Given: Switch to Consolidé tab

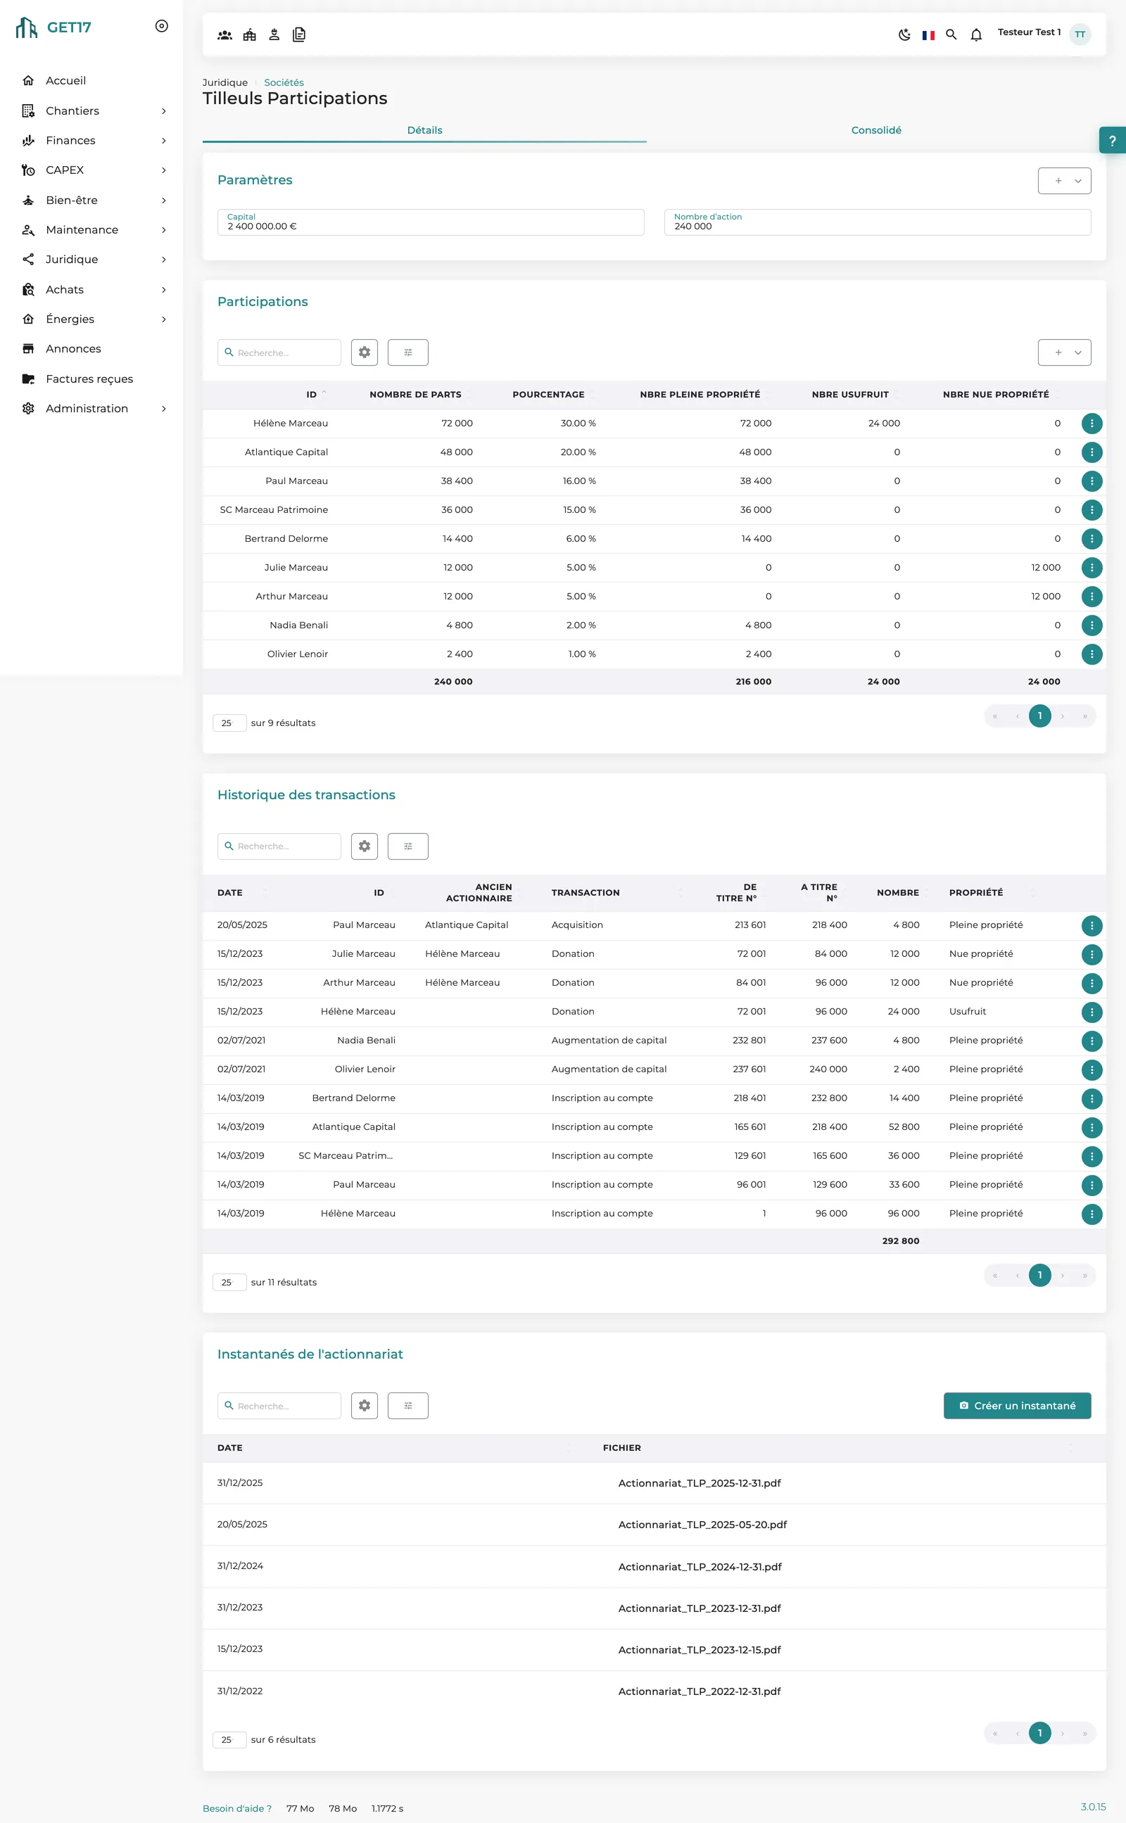Looking at the screenshot, I should pos(875,130).
